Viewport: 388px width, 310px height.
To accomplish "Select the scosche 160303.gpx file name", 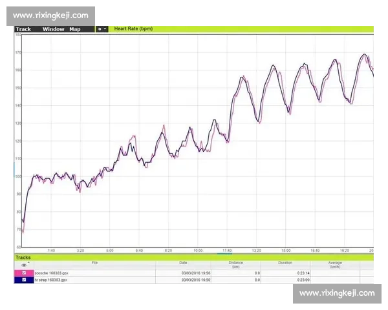I will tap(51, 273).
